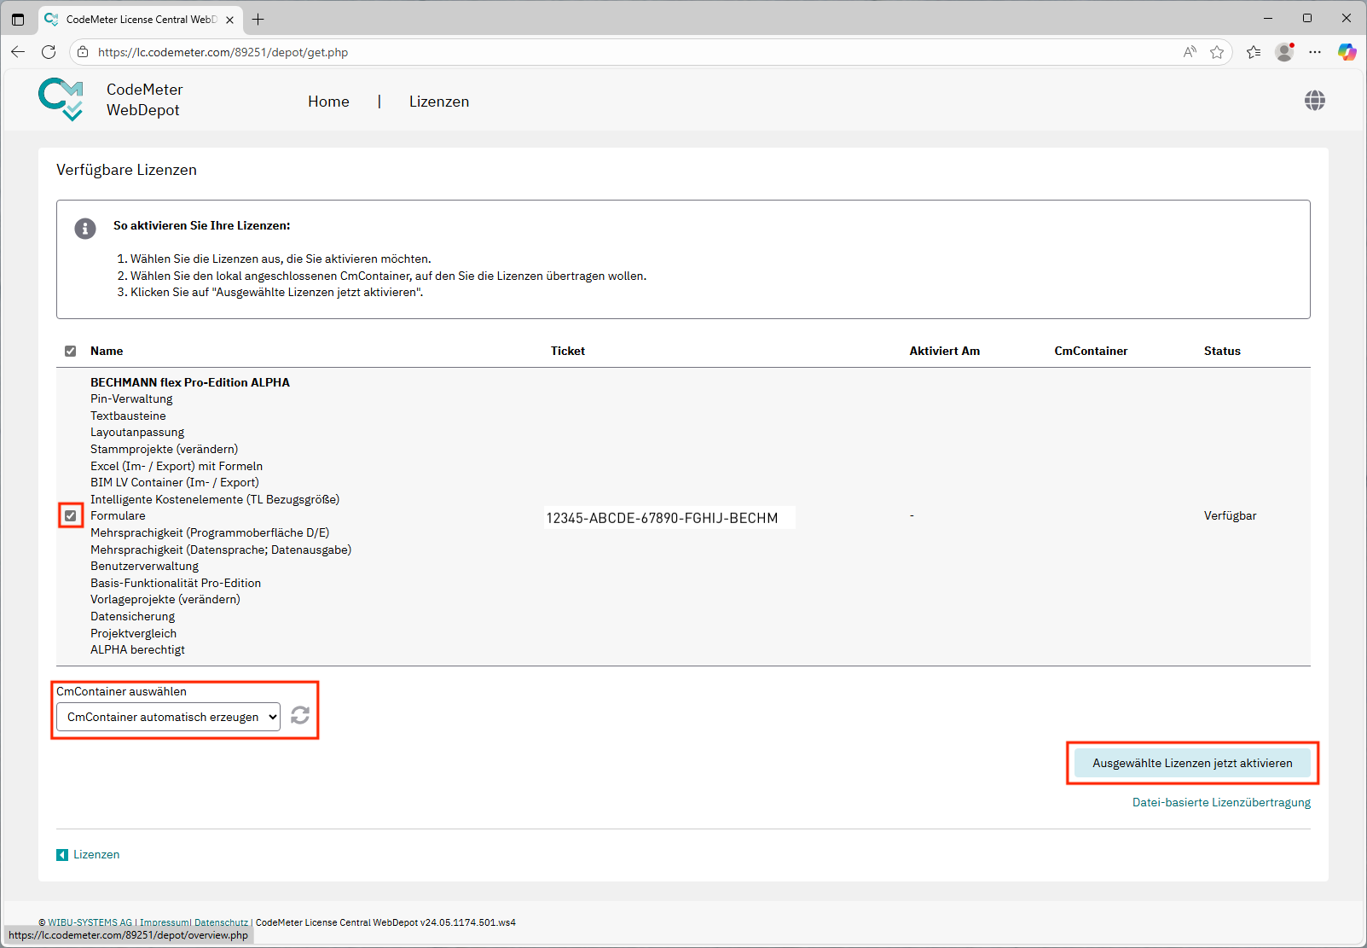
Task: Open the Copilot sidebar icon
Action: (1347, 52)
